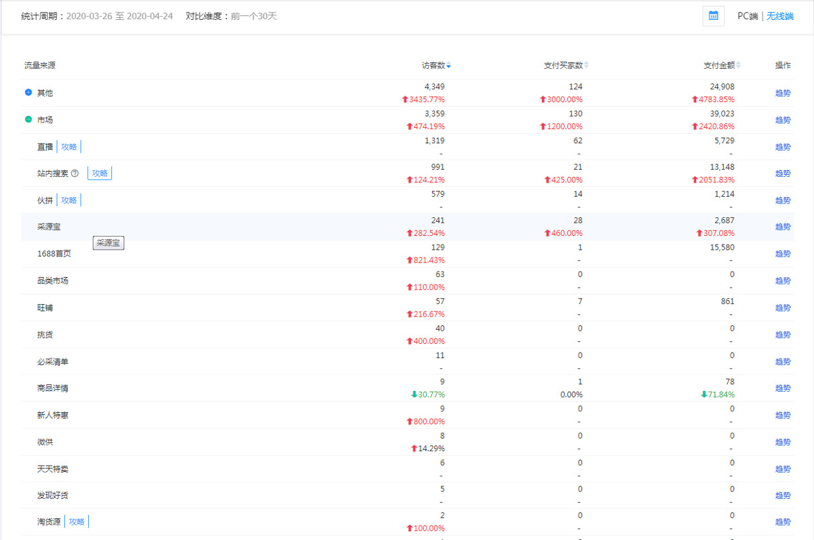This screenshot has height=540, width=814.
Task: Click 13,148 payment amount for 站内搜索
Action: (722, 167)
